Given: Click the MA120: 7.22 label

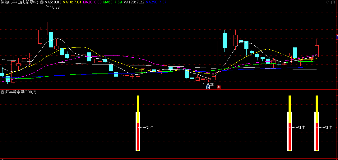Looking at the screenshot, I should click(134, 2).
